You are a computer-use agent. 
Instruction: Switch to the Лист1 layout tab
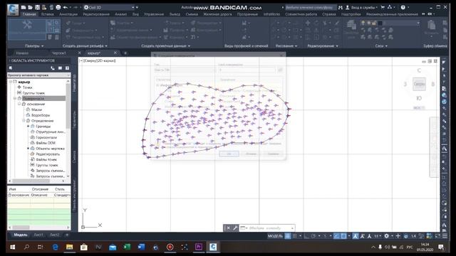tap(38, 235)
